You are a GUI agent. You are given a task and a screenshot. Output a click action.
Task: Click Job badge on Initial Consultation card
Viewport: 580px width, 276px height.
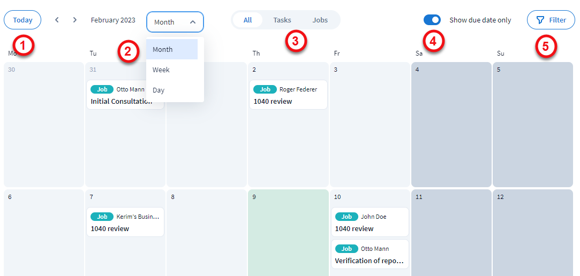coord(102,89)
